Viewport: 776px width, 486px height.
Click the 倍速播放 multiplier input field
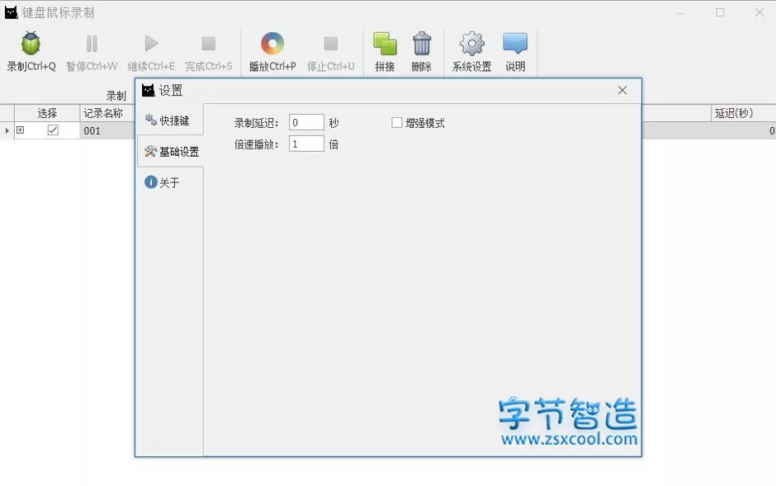click(x=306, y=144)
